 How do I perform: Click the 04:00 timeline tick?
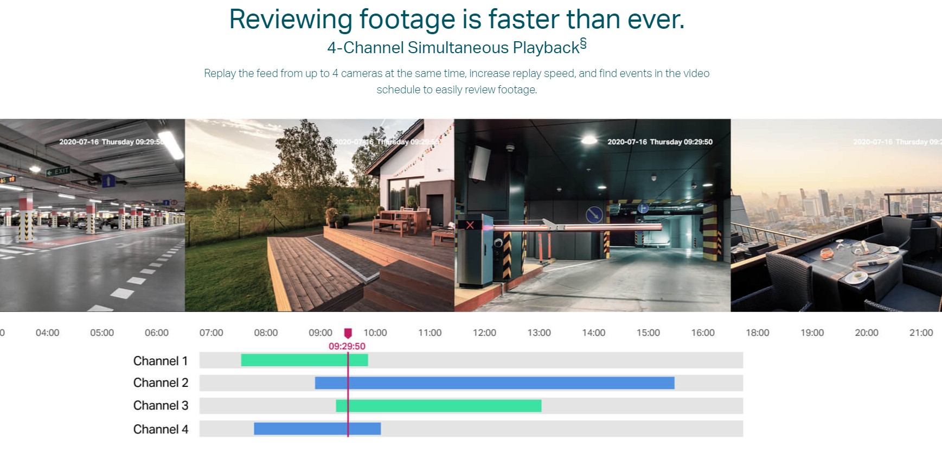[48, 333]
